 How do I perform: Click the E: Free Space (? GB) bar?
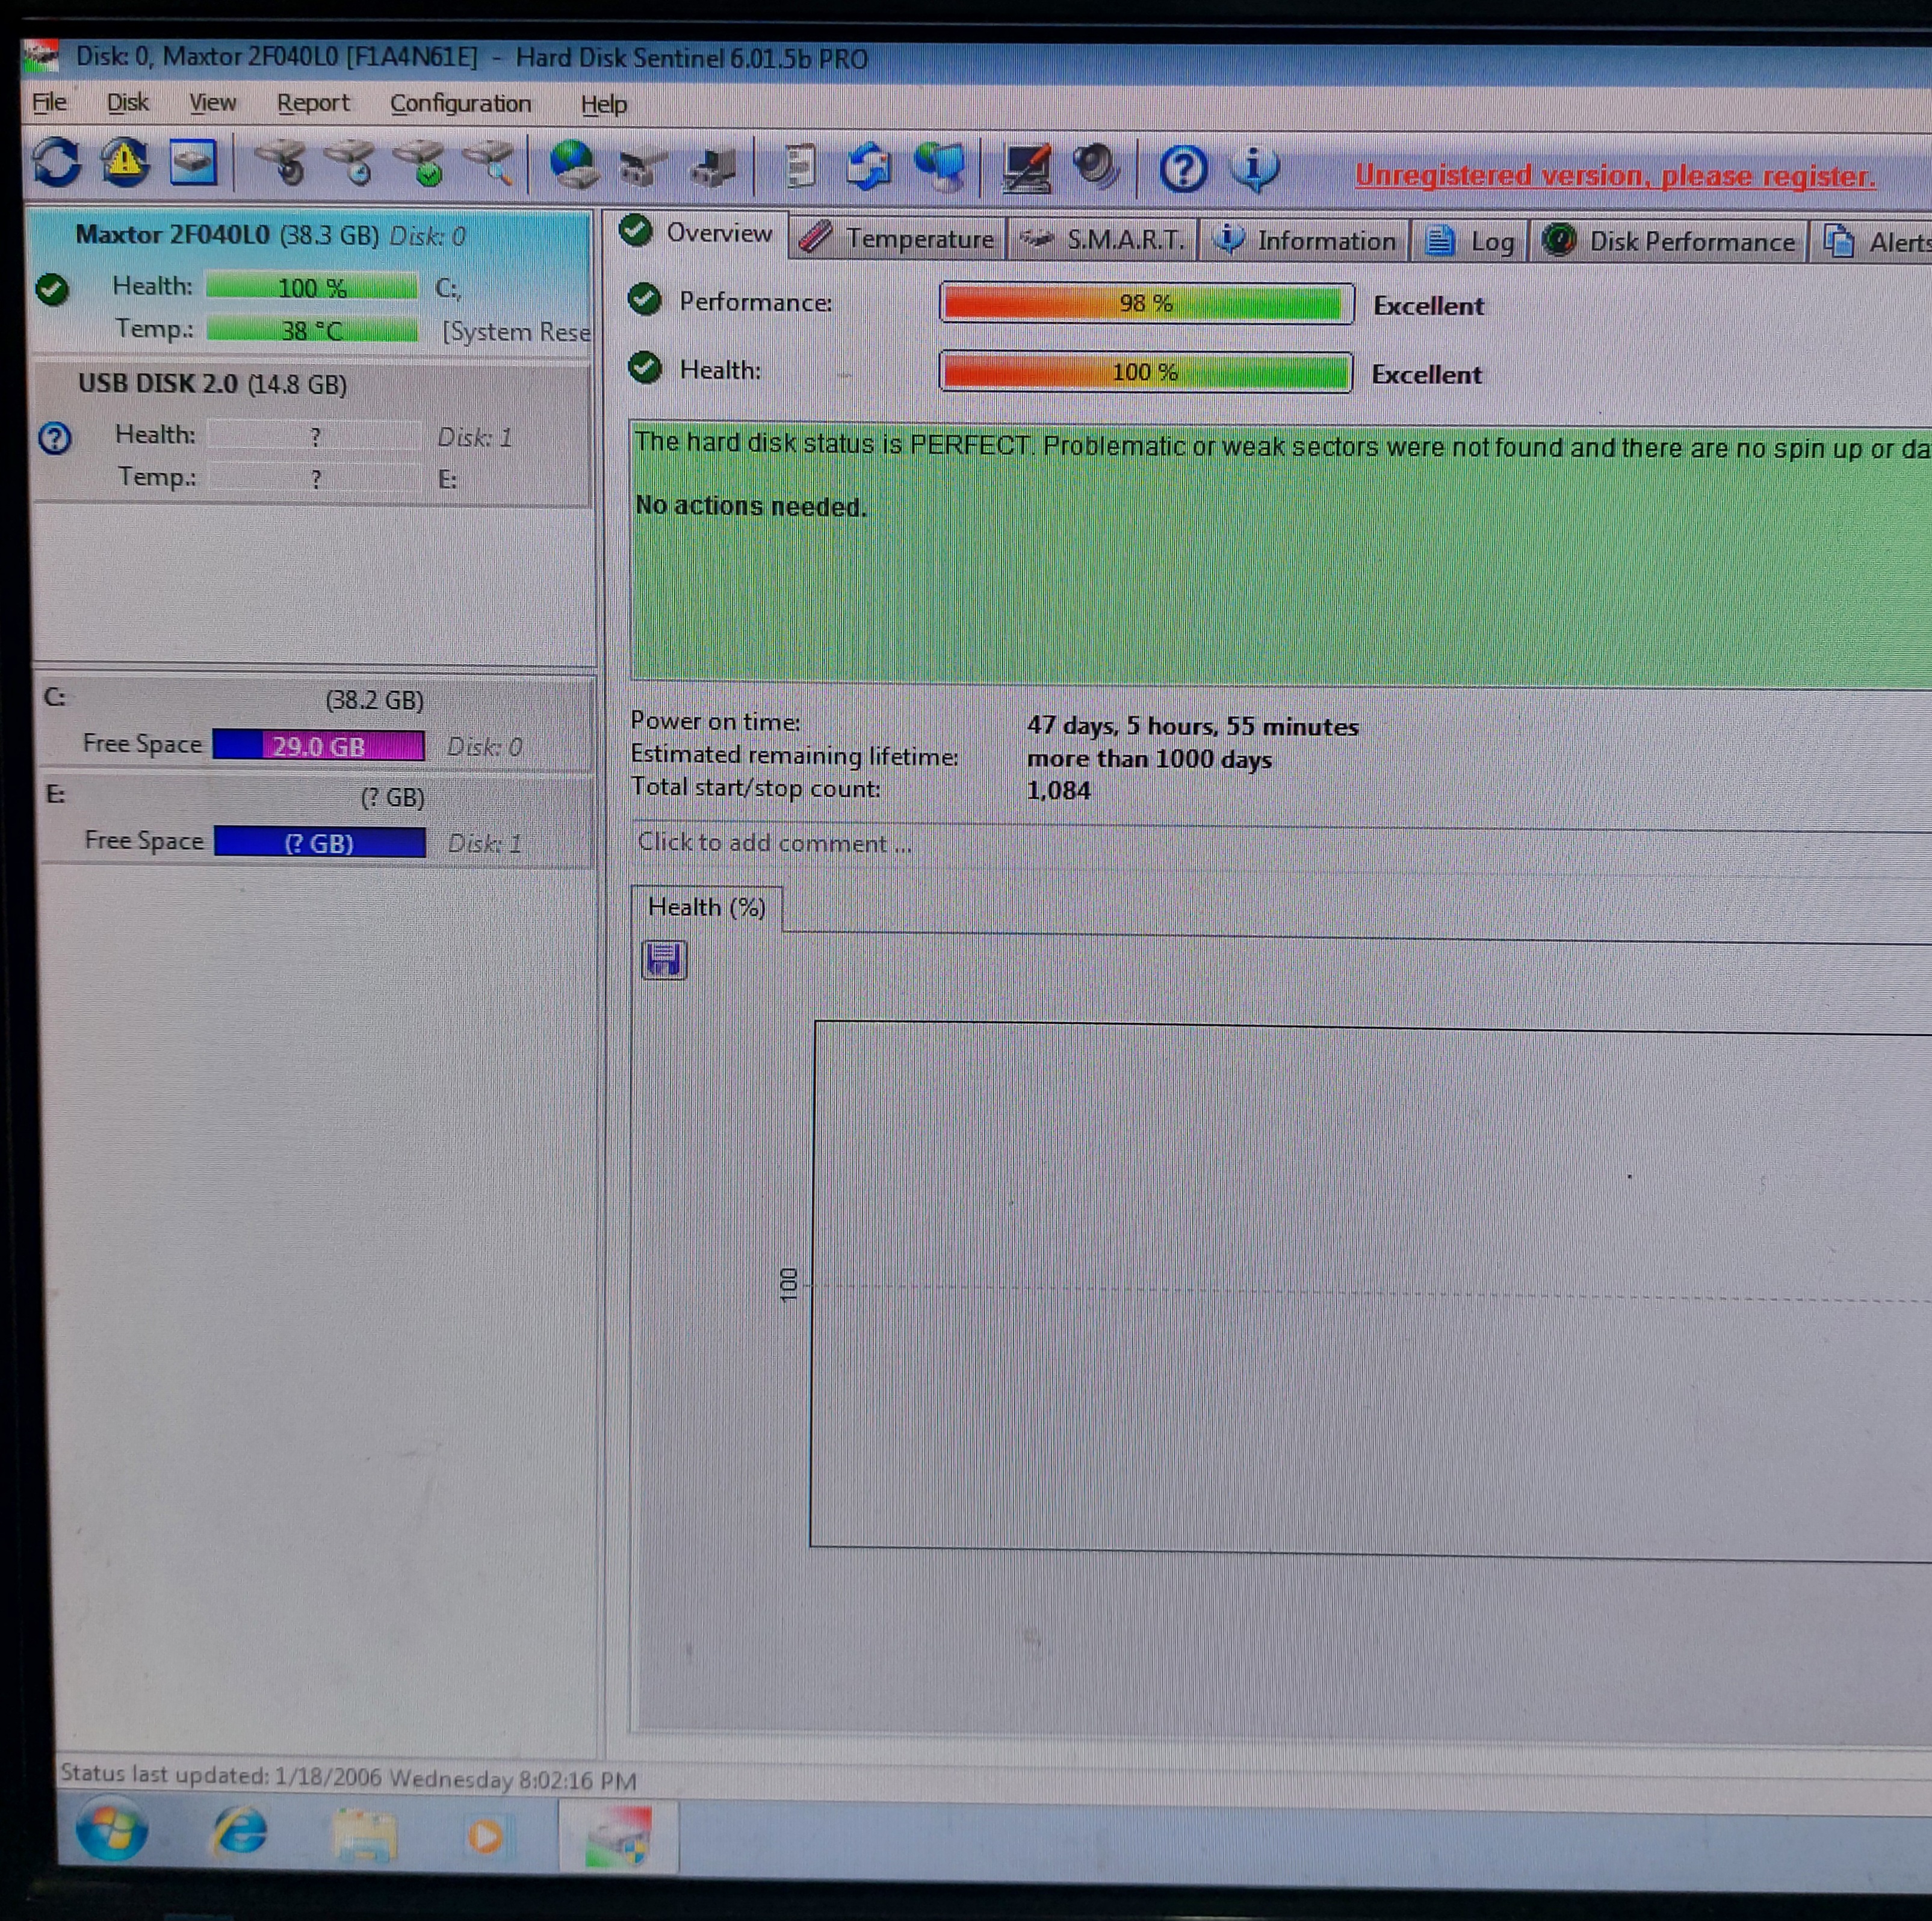[319, 842]
